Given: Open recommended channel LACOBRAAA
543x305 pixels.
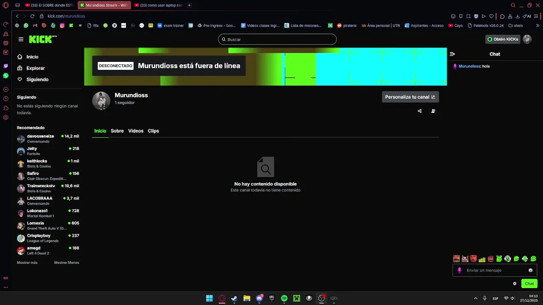Looking at the screenshot, I should (x=48, y=200).
